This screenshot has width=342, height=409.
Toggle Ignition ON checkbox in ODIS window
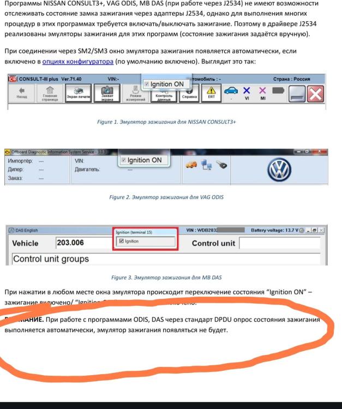124,160
